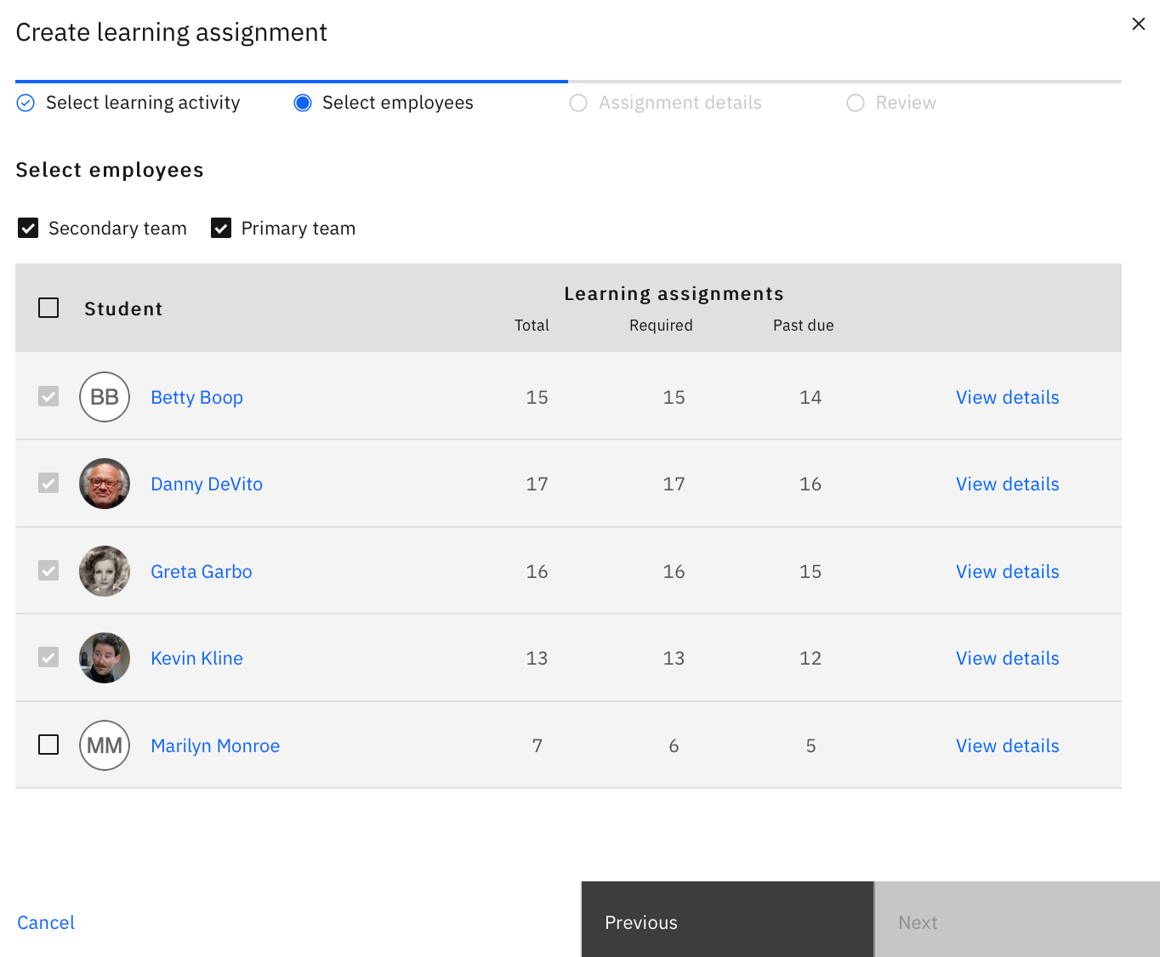
Task: Toggle the Primary team checkbox
Action: (221, 228)
